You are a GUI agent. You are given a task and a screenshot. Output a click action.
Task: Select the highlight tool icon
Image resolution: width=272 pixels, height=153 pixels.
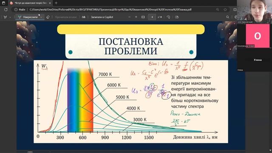(6, 17)
